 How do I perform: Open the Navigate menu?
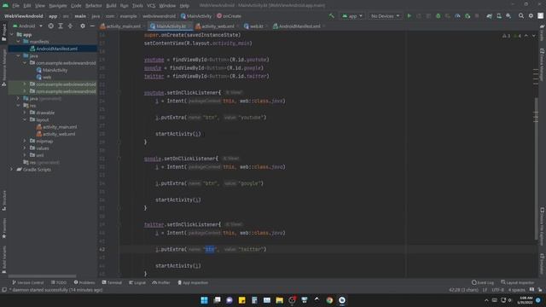pyautogui.click(x=58, y=6)
